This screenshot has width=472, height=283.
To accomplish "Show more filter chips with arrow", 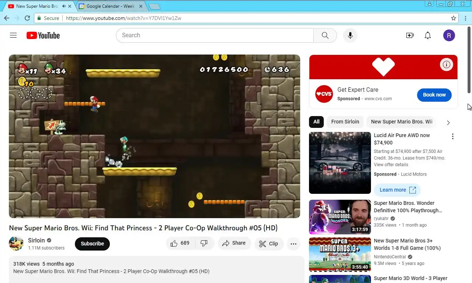I will pyautogui.click(x=448, y=122).
